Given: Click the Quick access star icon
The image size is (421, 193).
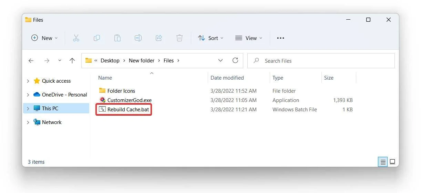Looking at the screenshot, I should pos(37,81).
